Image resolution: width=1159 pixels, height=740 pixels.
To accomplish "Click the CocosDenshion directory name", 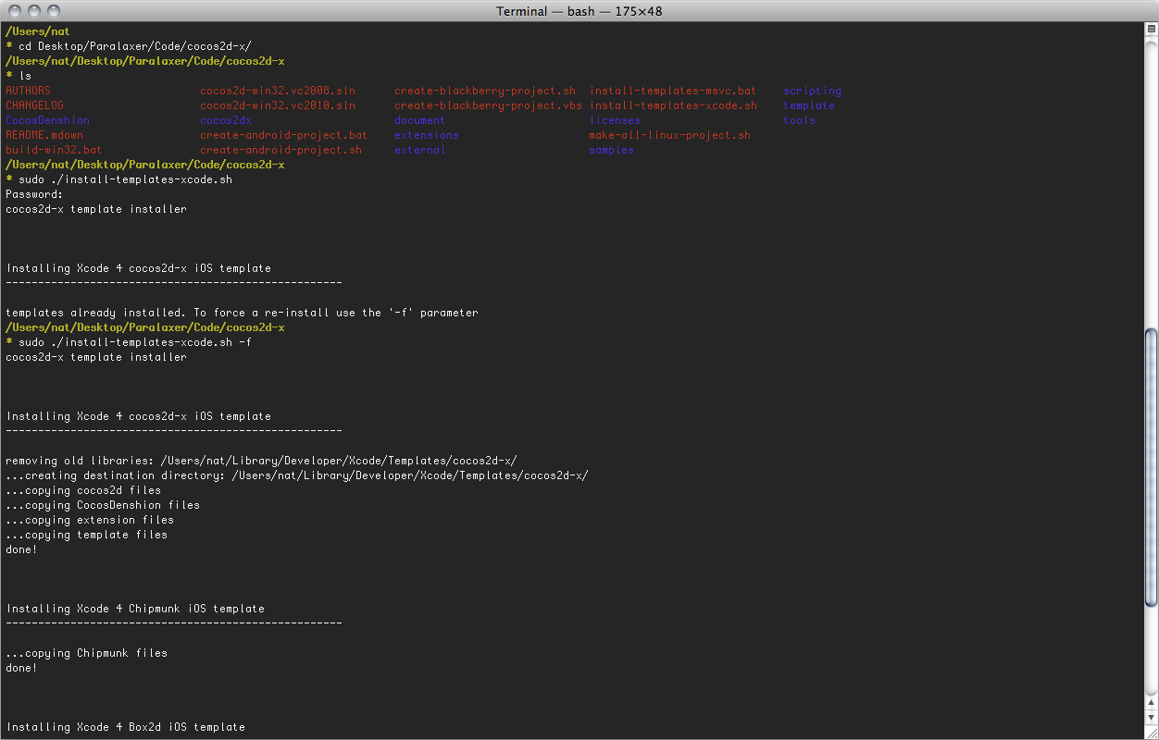I will pos(48,120).
